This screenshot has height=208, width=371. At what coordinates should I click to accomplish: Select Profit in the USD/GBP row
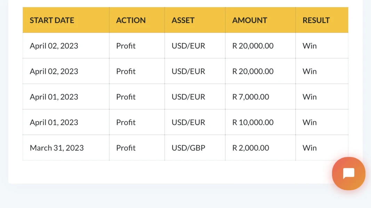click(126, 148)
